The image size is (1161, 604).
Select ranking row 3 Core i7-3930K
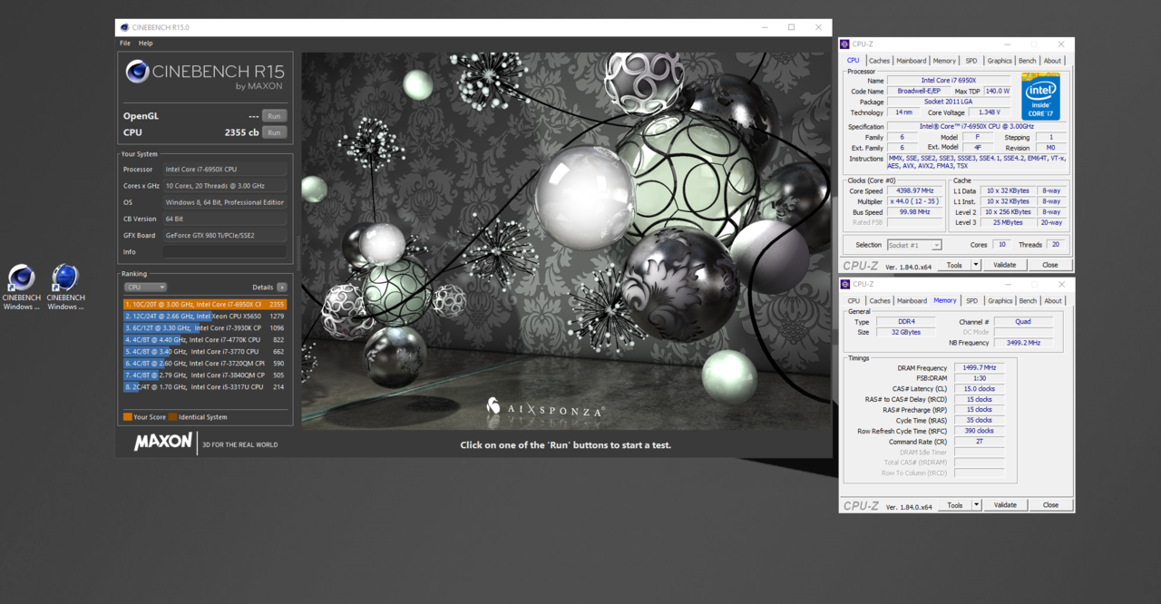point(205,328)
